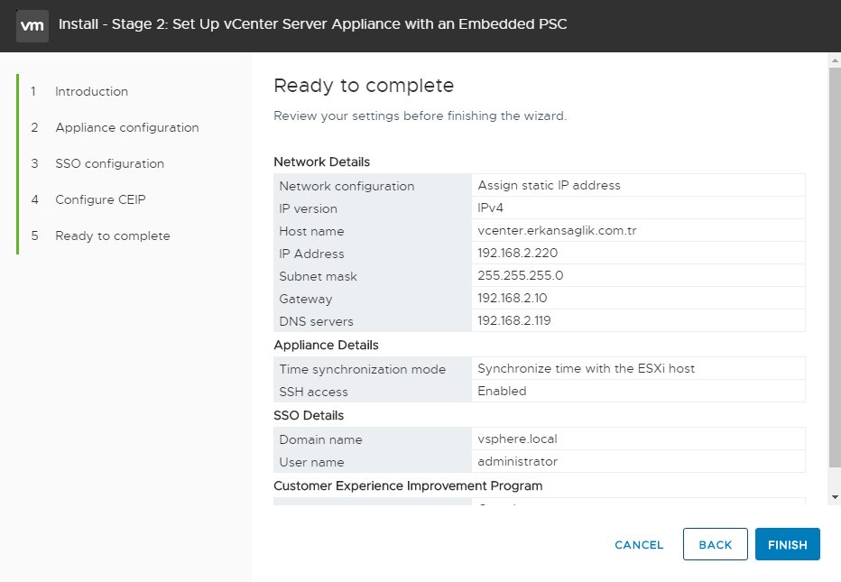Click the Gateway label cell
Viewport: 841px width, 582px height.
(x=373, y=299)
